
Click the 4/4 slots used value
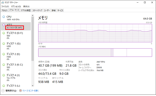98,65
